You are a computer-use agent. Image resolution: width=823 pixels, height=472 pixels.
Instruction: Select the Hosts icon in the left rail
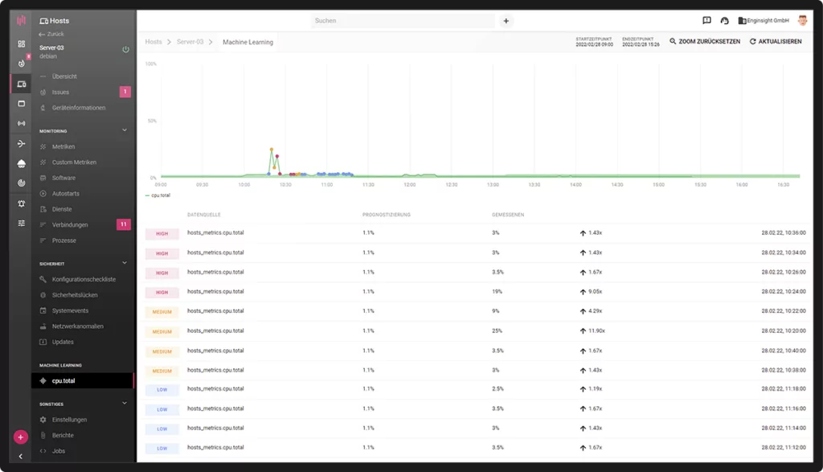[x=21, y=84]
